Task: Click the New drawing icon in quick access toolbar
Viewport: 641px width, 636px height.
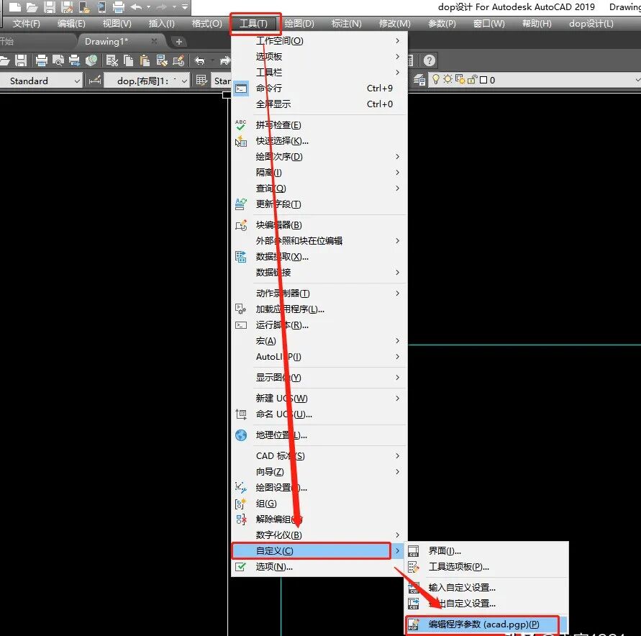Action: click(x=14, y=7)
